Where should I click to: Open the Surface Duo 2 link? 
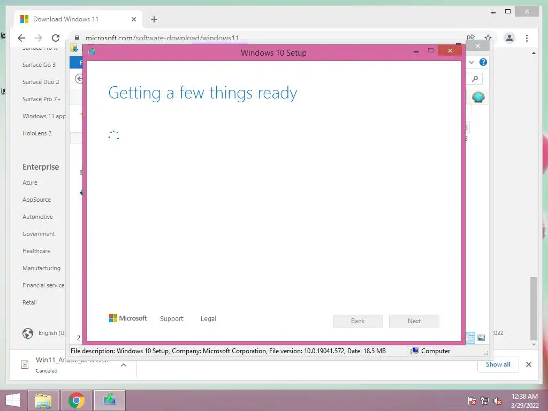coord(41,82)
